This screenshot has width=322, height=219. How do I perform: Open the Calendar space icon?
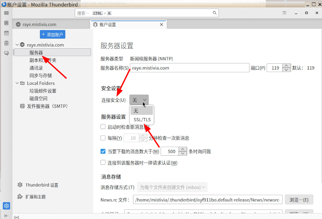pyautogui.click(x=7, y=33)
